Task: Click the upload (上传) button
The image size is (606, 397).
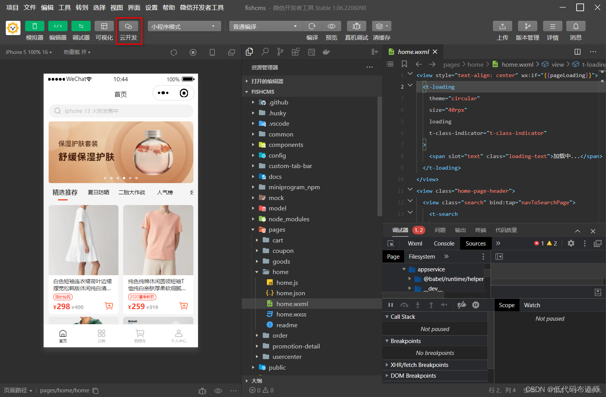Action: 503,26
